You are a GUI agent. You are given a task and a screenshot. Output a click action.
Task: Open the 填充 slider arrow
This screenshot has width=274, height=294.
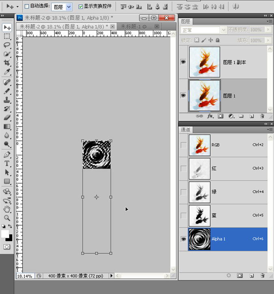pyautogui.click(x=268, y=40)
